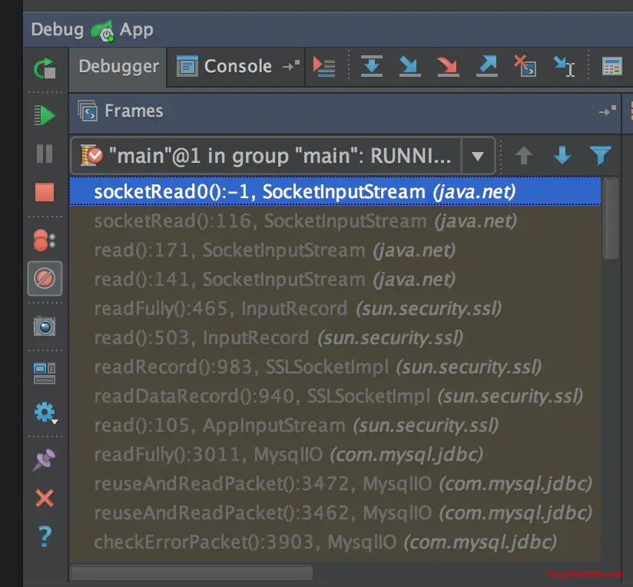Toggle Mute Breakpoints button
This screenshot has height=587, width=633.
[x=45, y=278]
